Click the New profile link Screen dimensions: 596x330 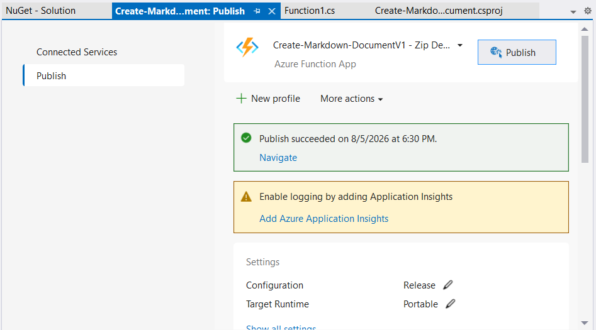(x=276, y=99)
